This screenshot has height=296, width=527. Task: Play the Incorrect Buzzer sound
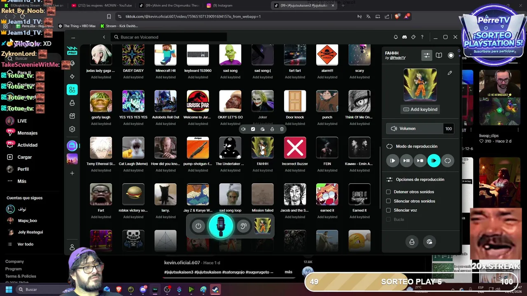pyautogui.click(x=295, y=148)
